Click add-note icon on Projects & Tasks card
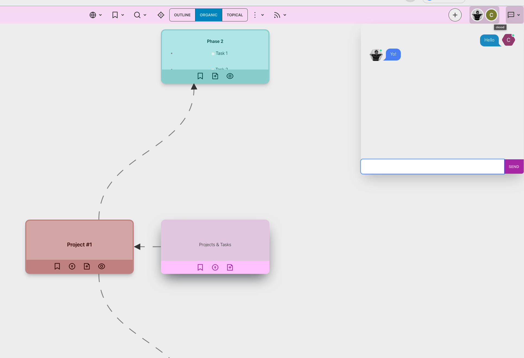Image resolution: width=524 pixels, height=358 pixels. 230,268
